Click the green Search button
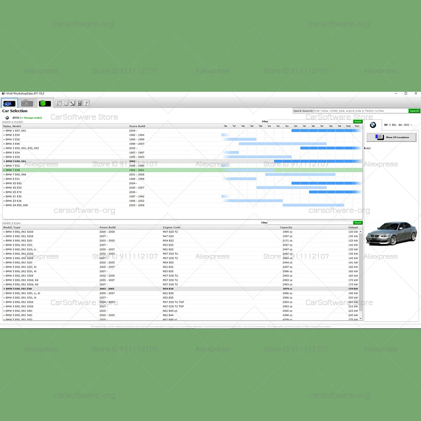Image resolution: width=421 pixels, height=421 pixels. [x=414, y=111]
